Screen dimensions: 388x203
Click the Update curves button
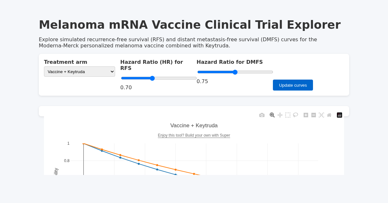[x=293, y=85]
